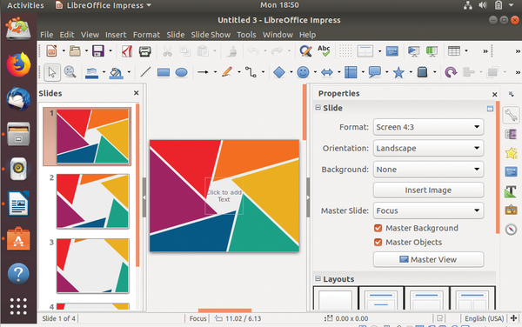Activate the Zoom & Pan tool

pyautogui.click(x=70, y=72)
